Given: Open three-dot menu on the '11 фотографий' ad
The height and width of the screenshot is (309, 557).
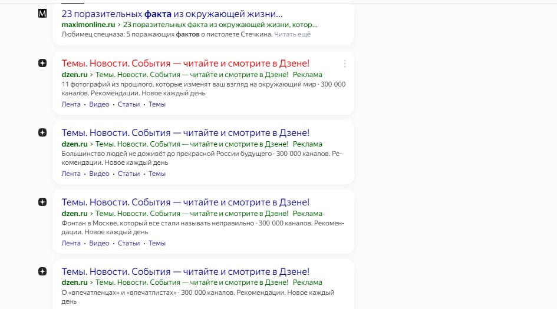Looking at the screenshot, I should [345, 64].
